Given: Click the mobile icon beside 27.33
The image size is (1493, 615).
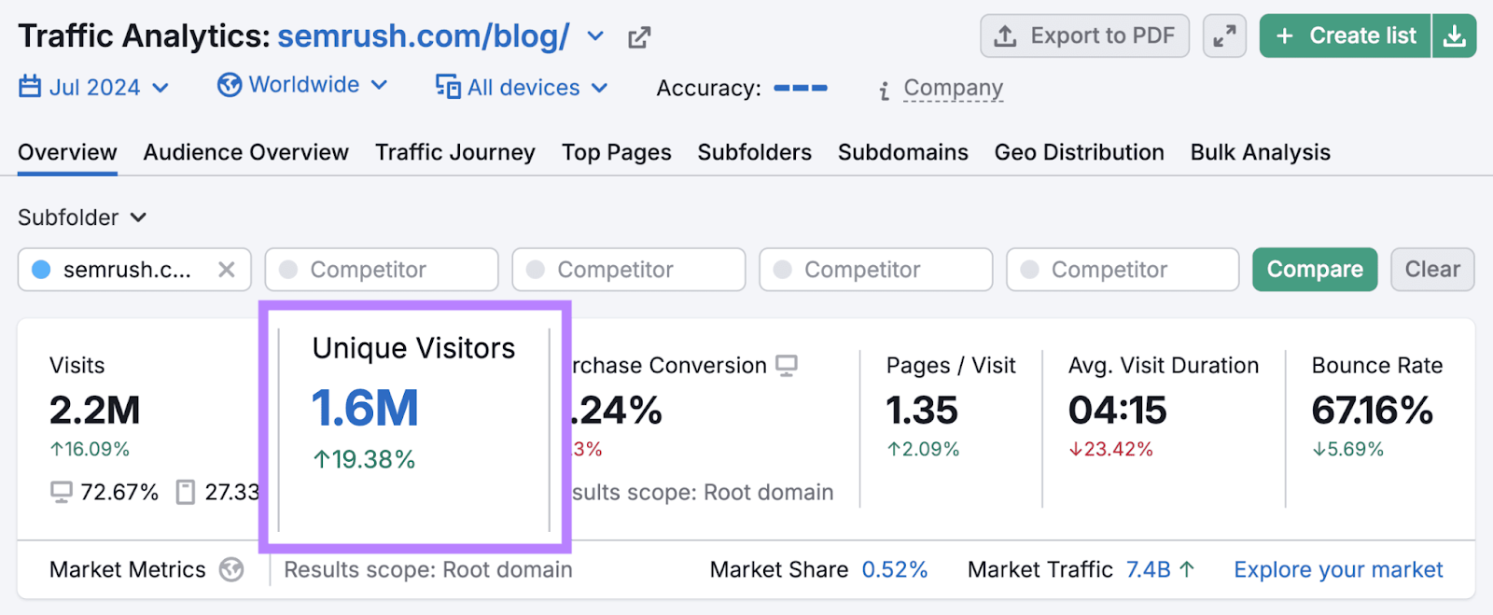Looking at the screenshot, I should pyautogui.click(x=186, y=492).
